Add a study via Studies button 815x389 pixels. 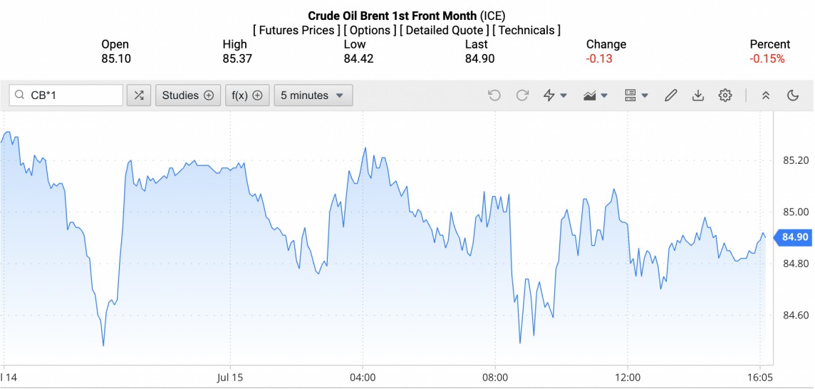[188, 95]
